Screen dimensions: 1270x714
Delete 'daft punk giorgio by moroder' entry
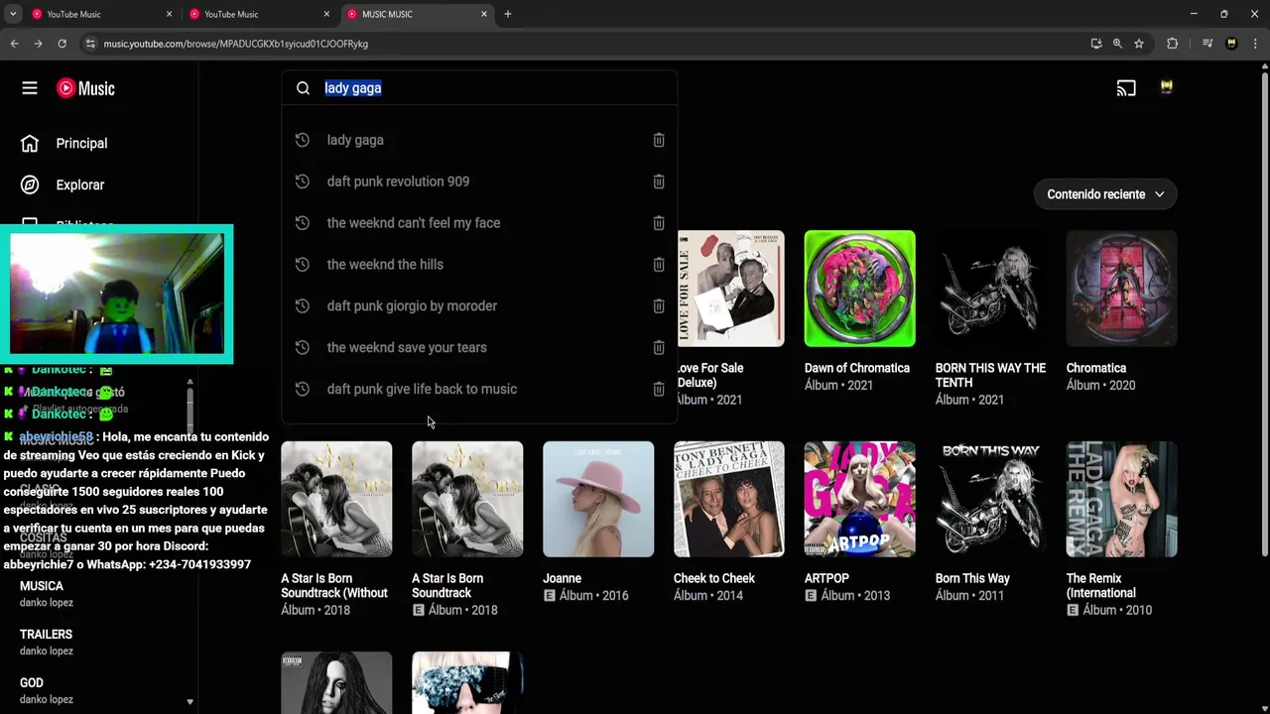coord(659,306)
